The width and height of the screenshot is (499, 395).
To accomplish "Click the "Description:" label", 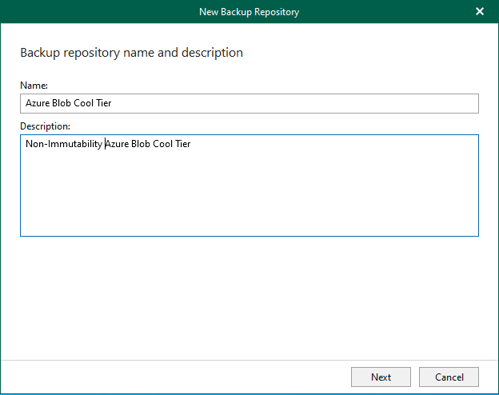I will pos(45,126).
